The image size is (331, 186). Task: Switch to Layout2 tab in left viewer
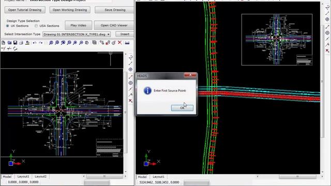[40, 177]
